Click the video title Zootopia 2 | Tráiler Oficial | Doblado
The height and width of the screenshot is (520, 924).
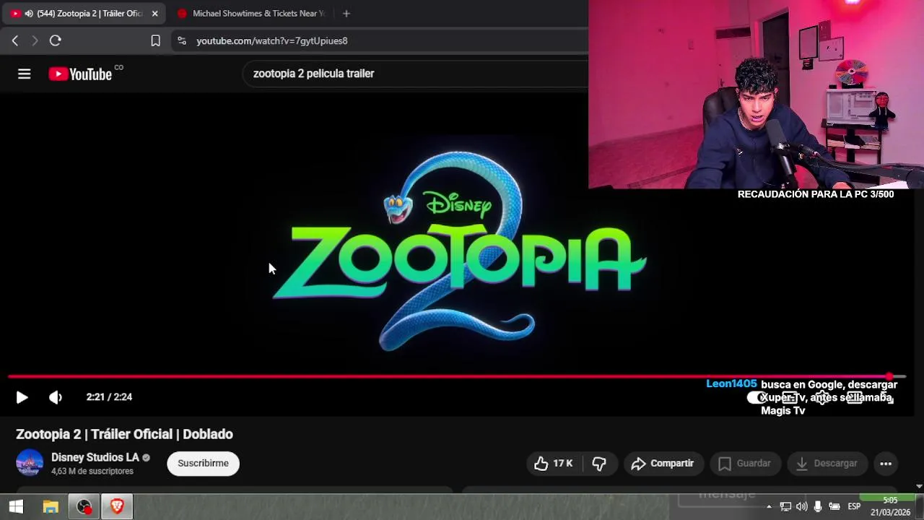124,434
